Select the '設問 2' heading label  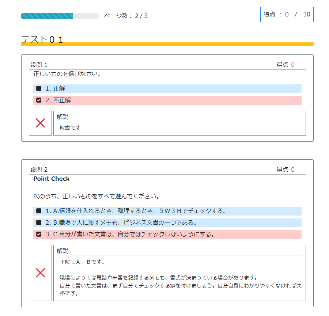pos(39,170)
